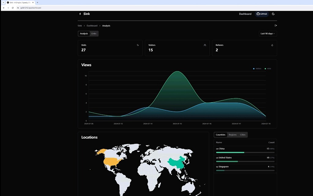
Task: Reload the page with refresh icon
Action: (x=13, y=8)
